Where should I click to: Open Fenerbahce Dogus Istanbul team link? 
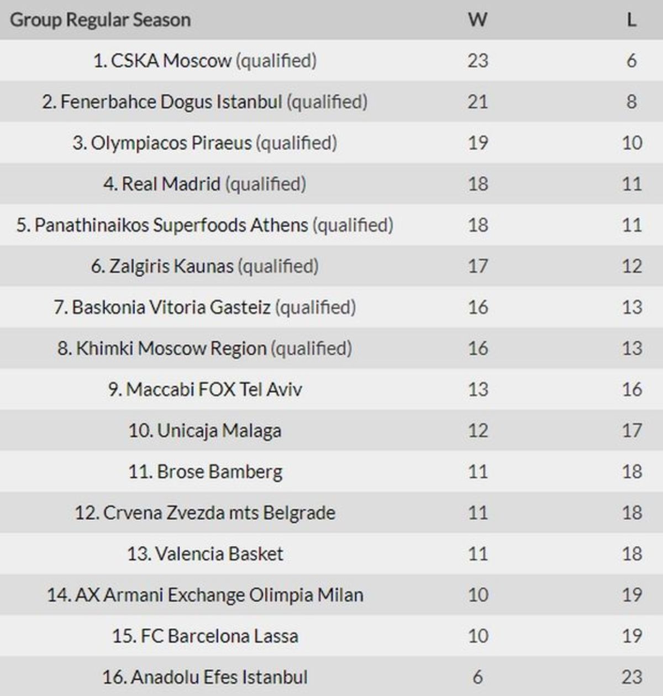click(x=171, y=102)
